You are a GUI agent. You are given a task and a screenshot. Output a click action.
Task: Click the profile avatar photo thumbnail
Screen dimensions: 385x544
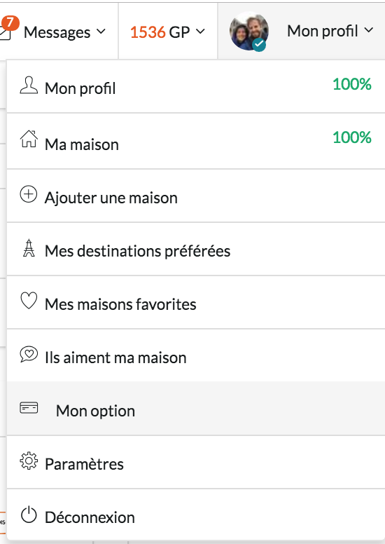click(248, 32)
